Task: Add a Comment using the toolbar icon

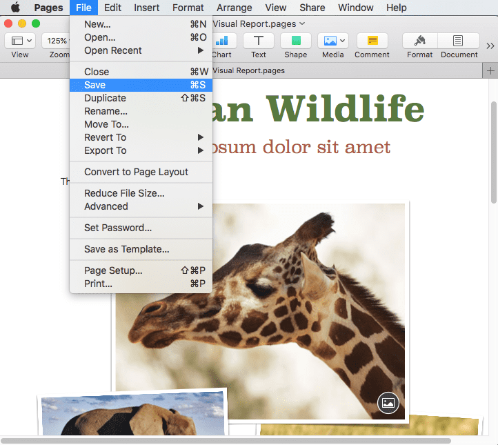Action: point(372,41)
